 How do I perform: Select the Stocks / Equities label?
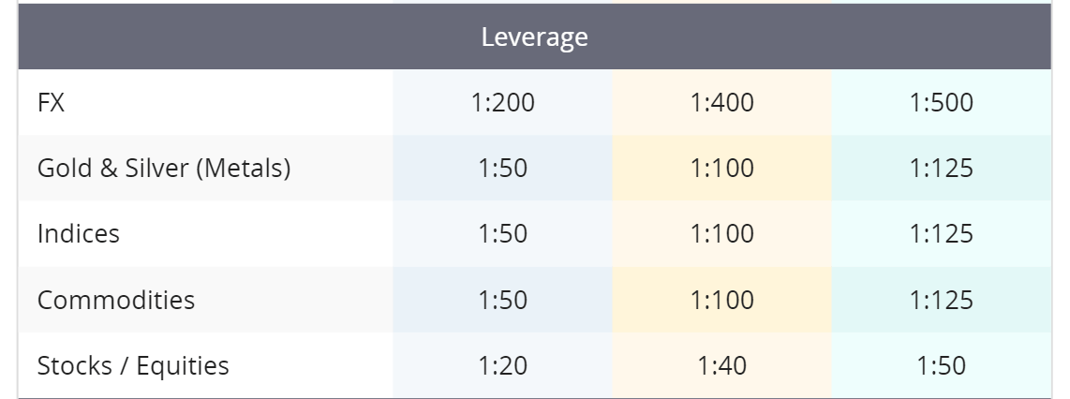click(133, 365)
